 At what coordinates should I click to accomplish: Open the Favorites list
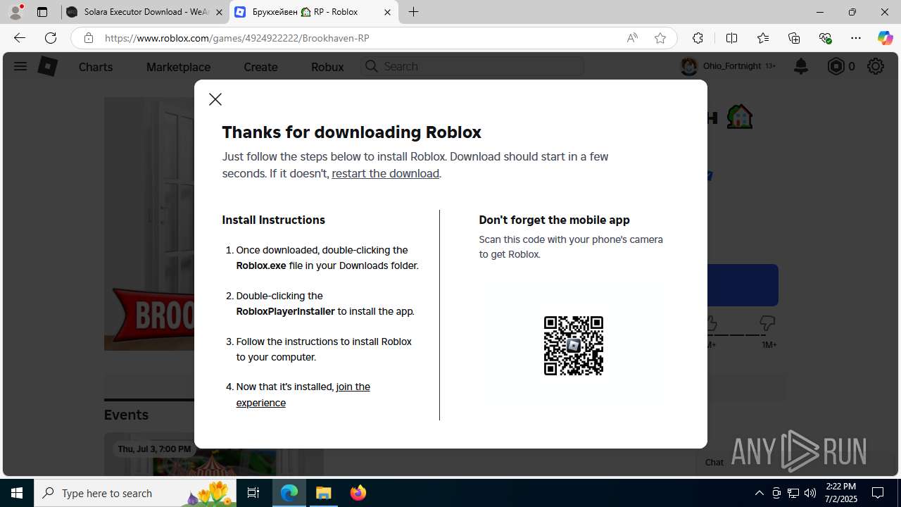763,38
